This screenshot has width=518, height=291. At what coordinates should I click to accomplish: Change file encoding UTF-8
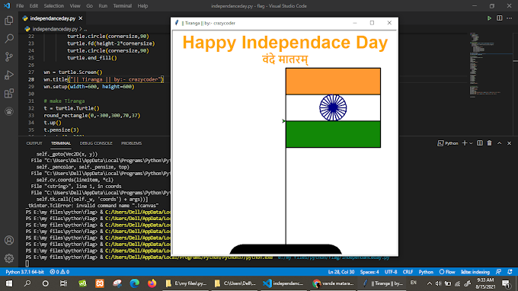(x=391, y=272)
